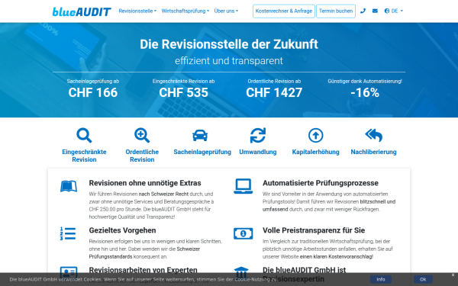Open the Ordentliche Revision link
458x286 pixels.
point(142,156)
